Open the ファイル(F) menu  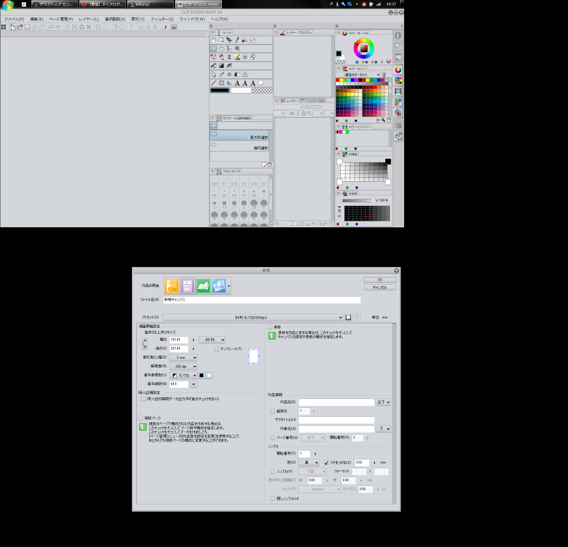[14, 19]
